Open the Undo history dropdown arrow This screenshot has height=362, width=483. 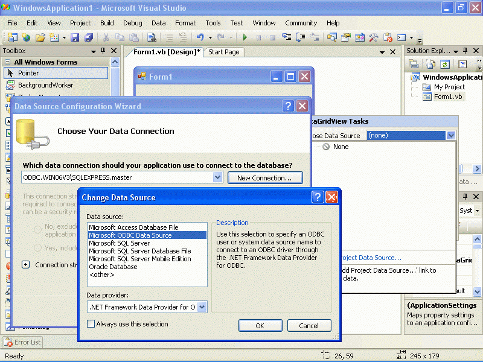tap(210, 37)
